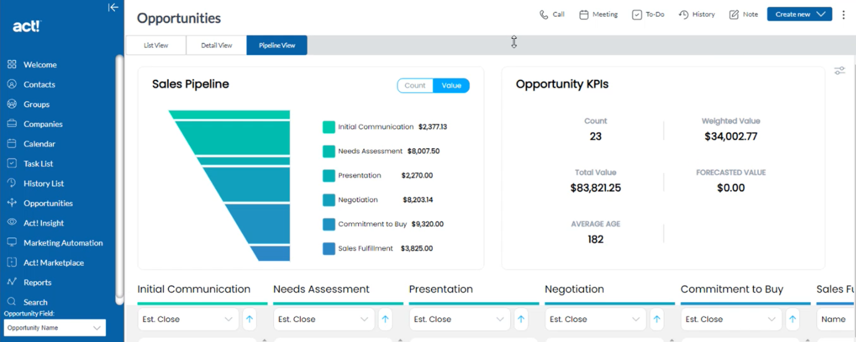Select Opportunities in the left sidebar
Screen dimensions: 856x342
[48, 203]
